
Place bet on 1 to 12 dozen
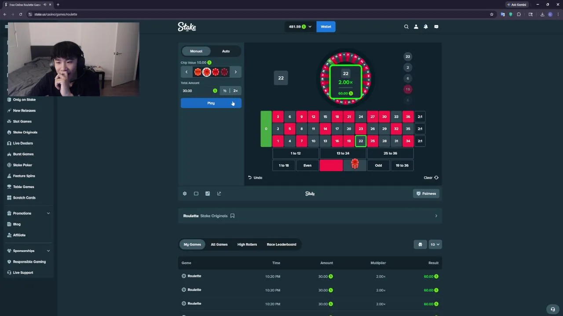click(296, 154)
